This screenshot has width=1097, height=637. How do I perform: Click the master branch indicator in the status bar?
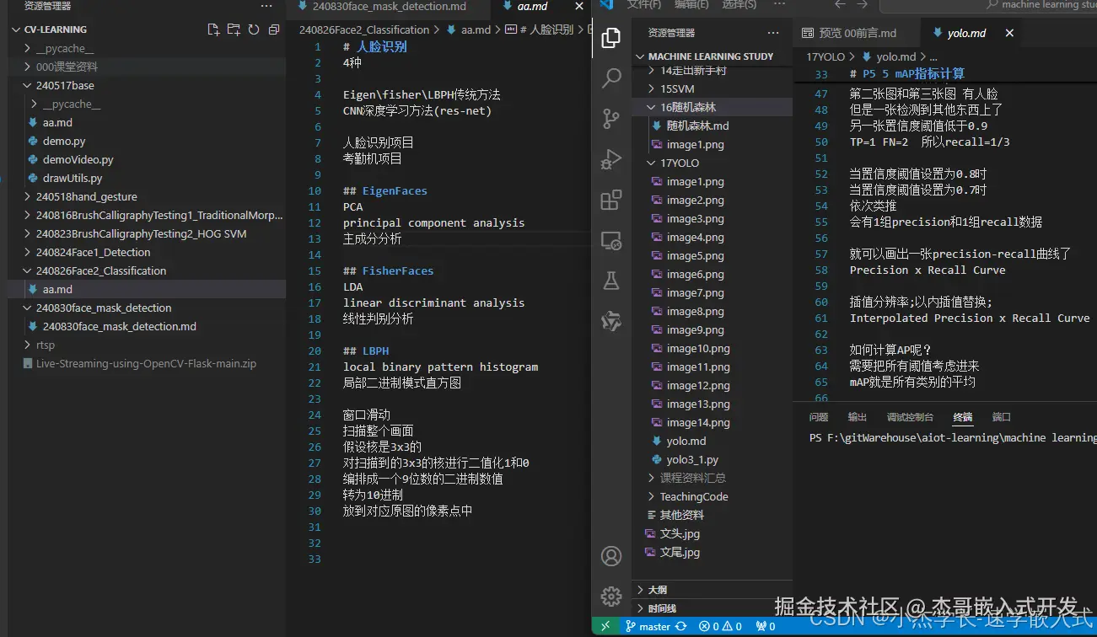coord(650,626)
